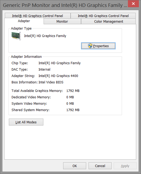Open adapter Properties

(98, 46)
